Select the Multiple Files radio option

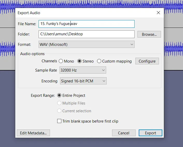(59, 103)
